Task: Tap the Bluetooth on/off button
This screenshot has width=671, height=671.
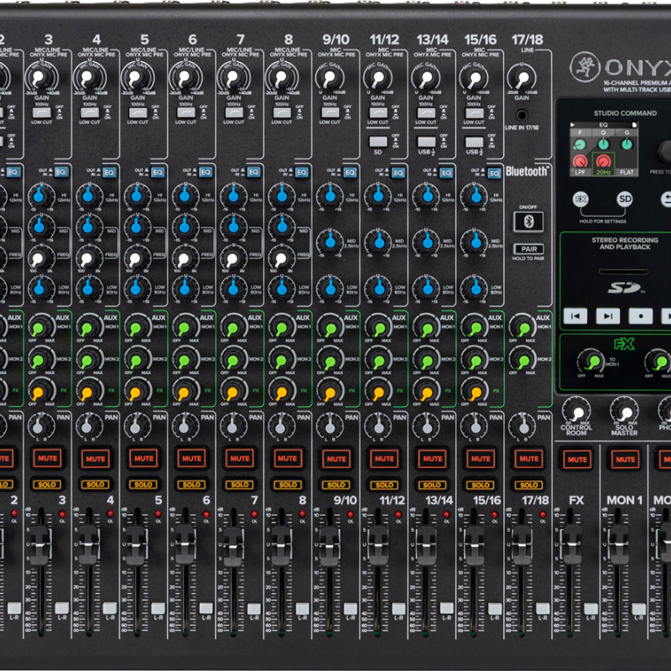Action: coord(528,221)
